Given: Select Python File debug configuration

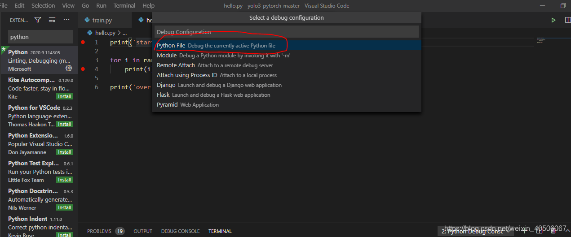Looking at the screenshot, I should (287, 46).
